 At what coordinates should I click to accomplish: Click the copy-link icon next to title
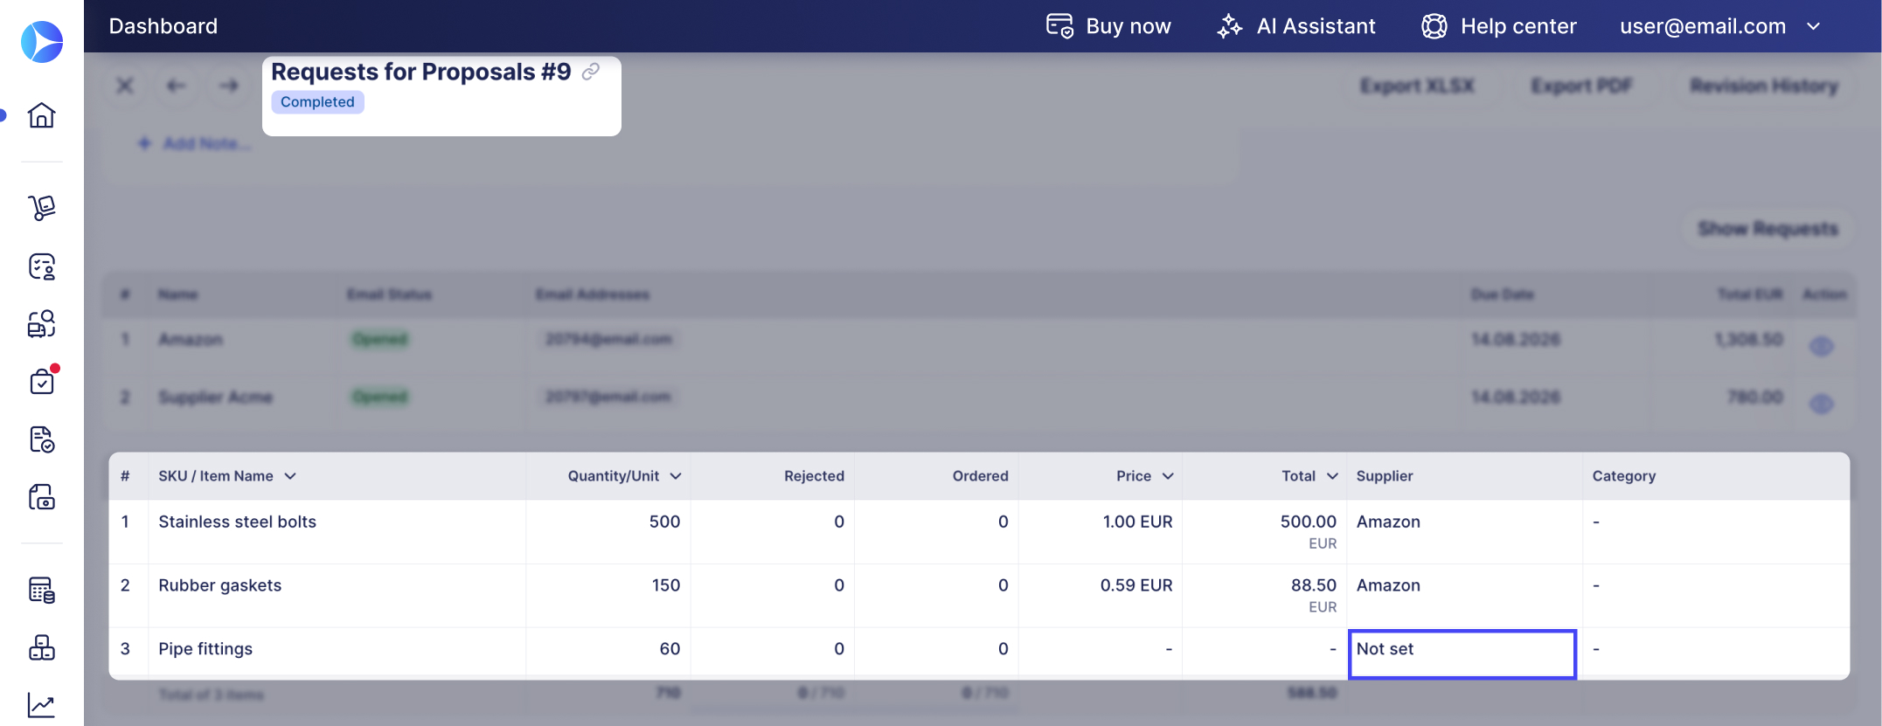(591, 72)
